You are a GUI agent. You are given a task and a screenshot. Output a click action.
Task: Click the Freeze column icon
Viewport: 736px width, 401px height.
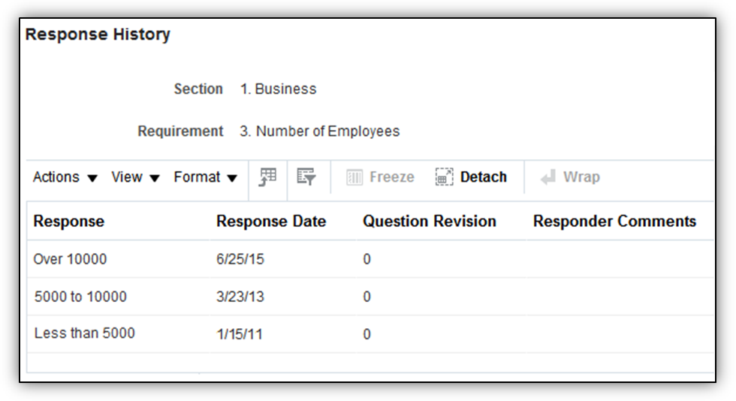pyautogui.click(x=354, y=178)
